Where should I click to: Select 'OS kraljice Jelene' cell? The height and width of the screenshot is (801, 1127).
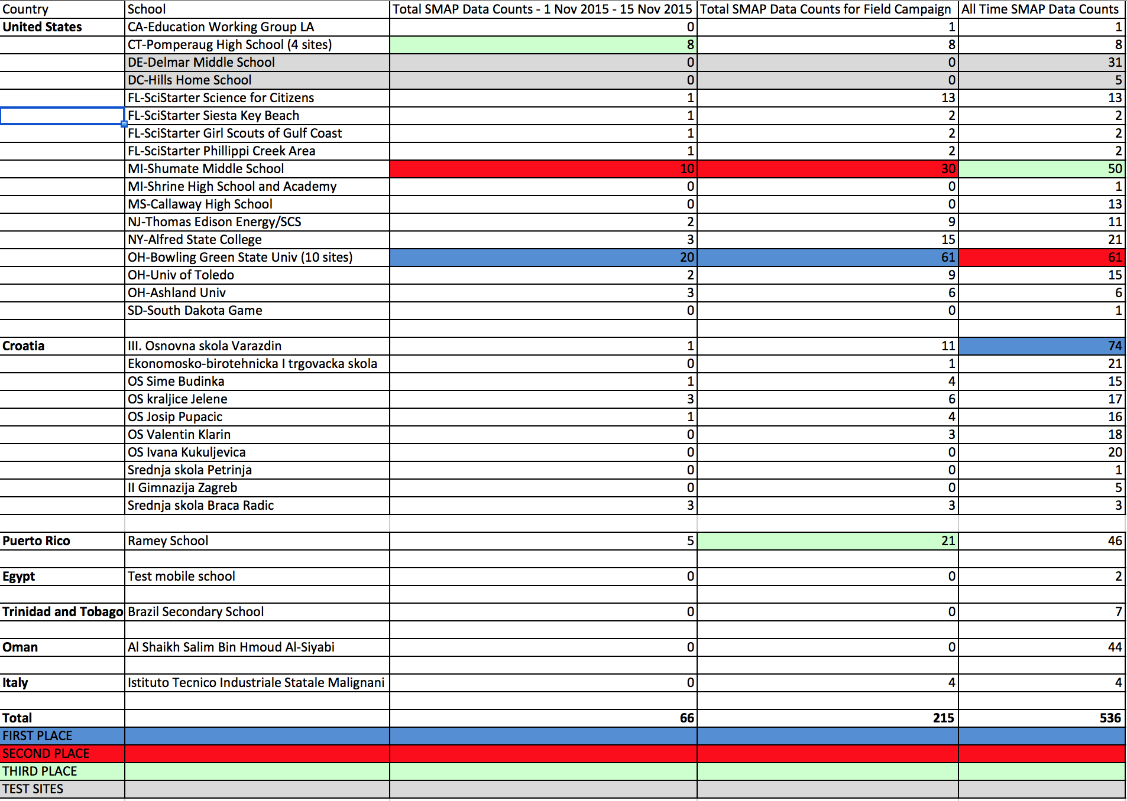point(257,399)
